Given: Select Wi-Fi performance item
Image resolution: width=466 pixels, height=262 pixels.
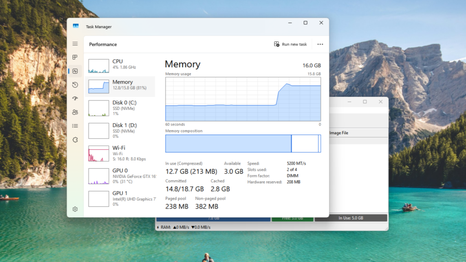Looking at the screenshot, I should pyautogui.click(x=121, y=153).
